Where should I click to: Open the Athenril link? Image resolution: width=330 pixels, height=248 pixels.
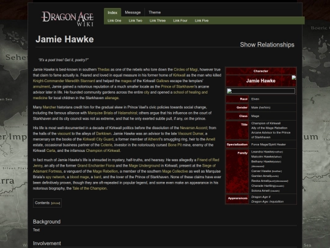154,139
